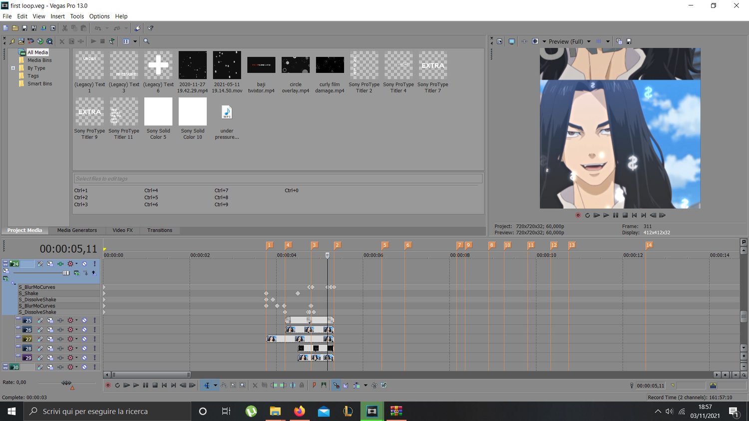Viewport: 749px width, 421px height.
Task: Click the Capture Video icon in Project Media
Action: coord(30,41)
